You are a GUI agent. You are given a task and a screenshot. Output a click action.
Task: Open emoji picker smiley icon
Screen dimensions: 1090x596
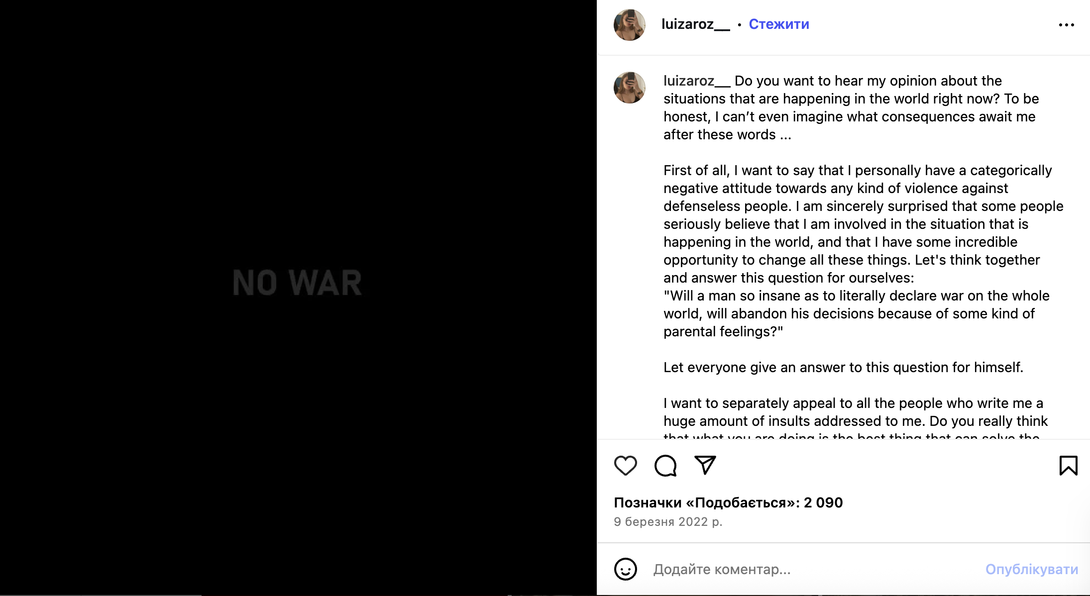click(625, 569)
